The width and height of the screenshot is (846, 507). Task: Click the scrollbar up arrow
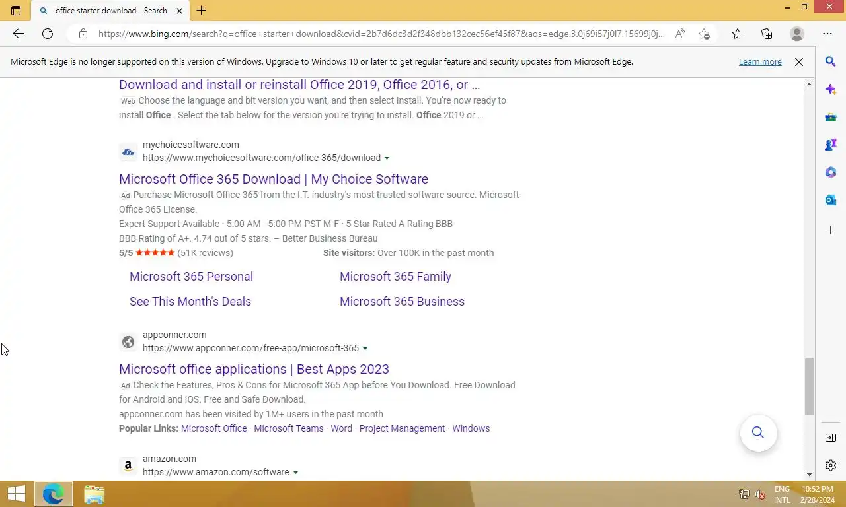click(x=809, y=84)
